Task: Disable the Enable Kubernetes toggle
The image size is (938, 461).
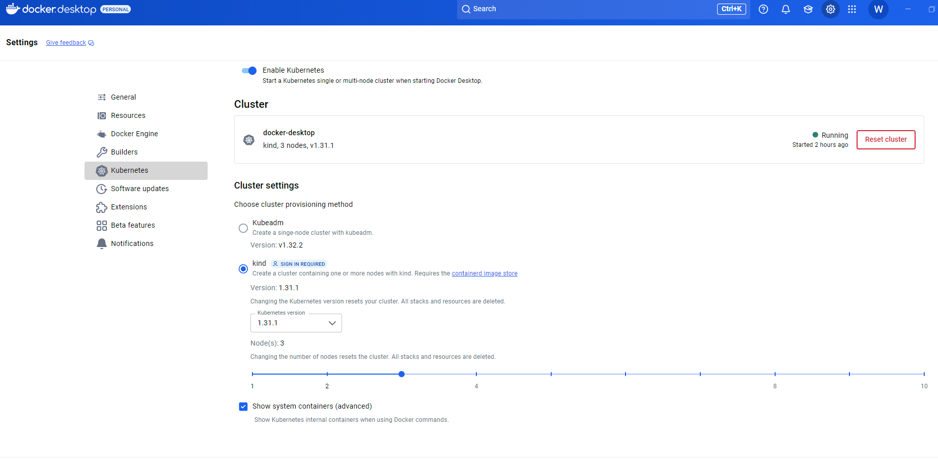Action: point(249,71)
